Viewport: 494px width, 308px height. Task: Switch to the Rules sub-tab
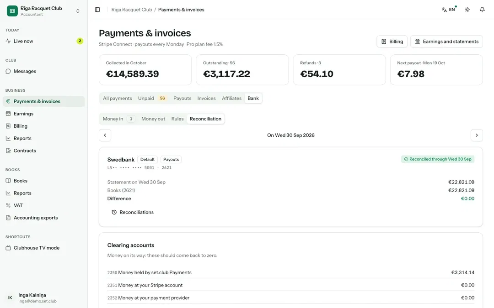(177, 119)
